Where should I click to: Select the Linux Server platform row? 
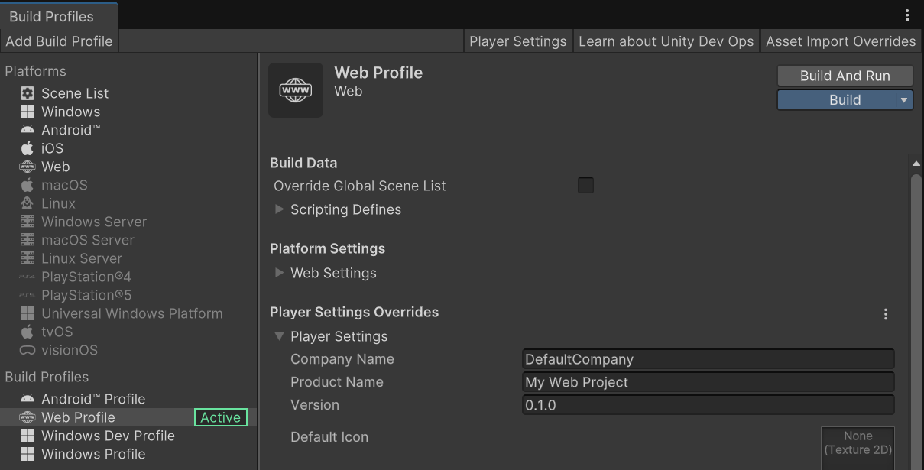point(128,258)
